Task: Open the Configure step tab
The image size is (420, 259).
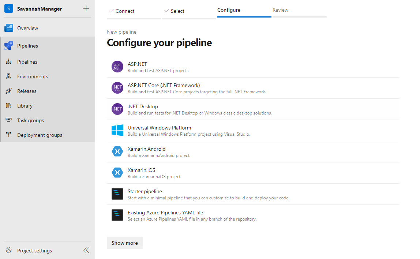Action: 244,10
